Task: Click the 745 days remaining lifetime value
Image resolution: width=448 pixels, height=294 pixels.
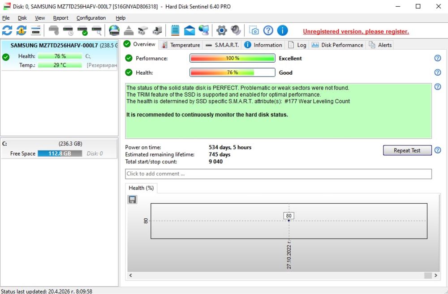Action: pyautogui.click(x=220, y=154)
